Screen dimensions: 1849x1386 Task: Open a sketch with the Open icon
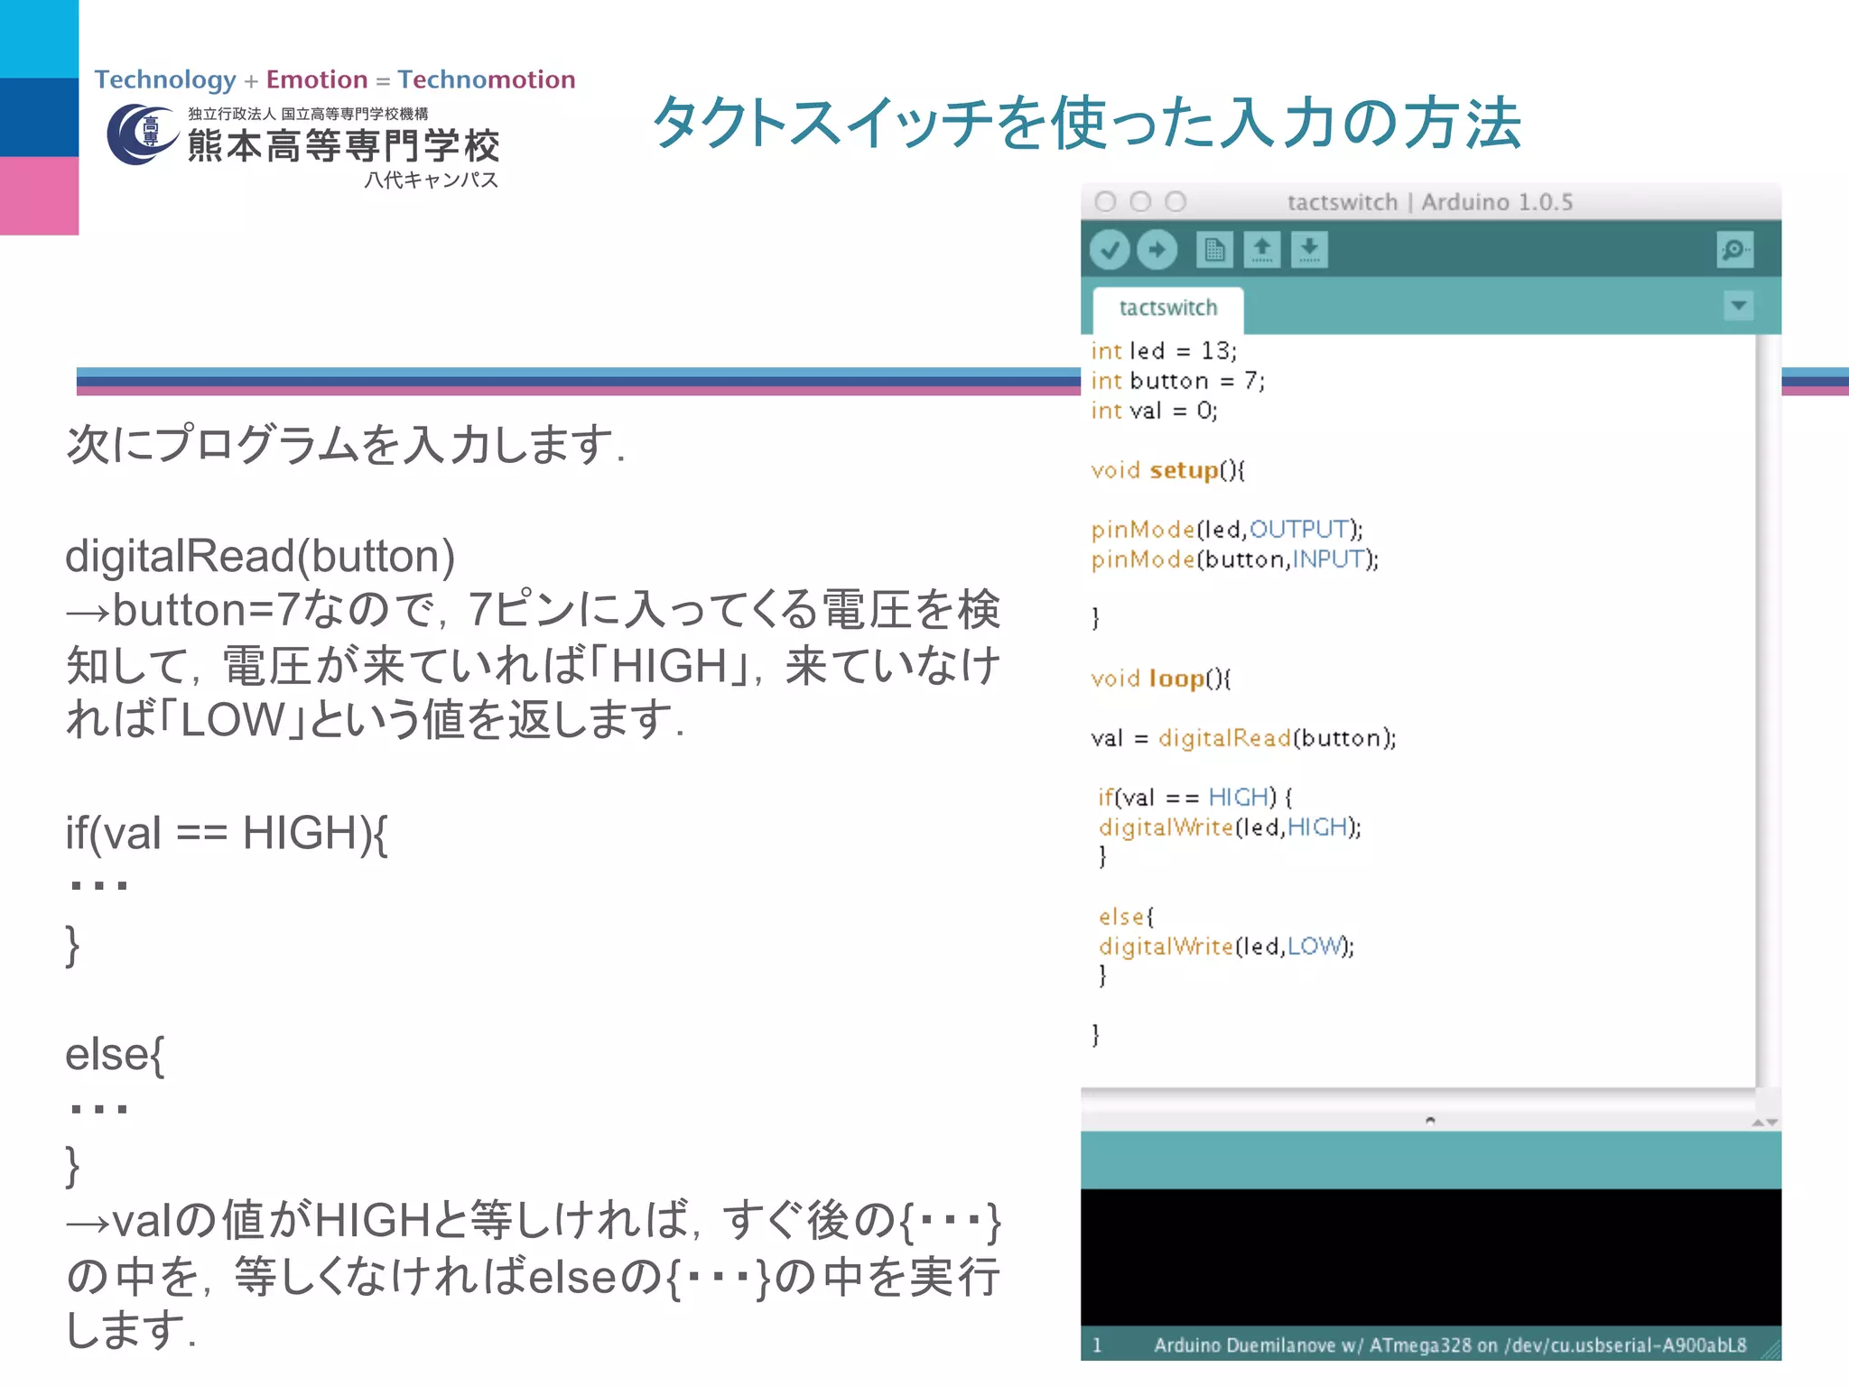(1262, 249)
